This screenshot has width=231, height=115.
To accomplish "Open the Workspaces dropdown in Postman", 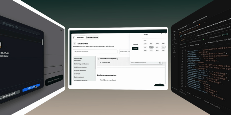I will point(183,27).
